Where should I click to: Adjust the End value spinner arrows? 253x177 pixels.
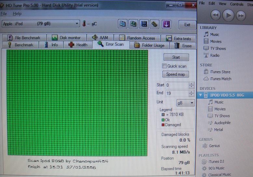pyautogui.click(x=191, y=93)
